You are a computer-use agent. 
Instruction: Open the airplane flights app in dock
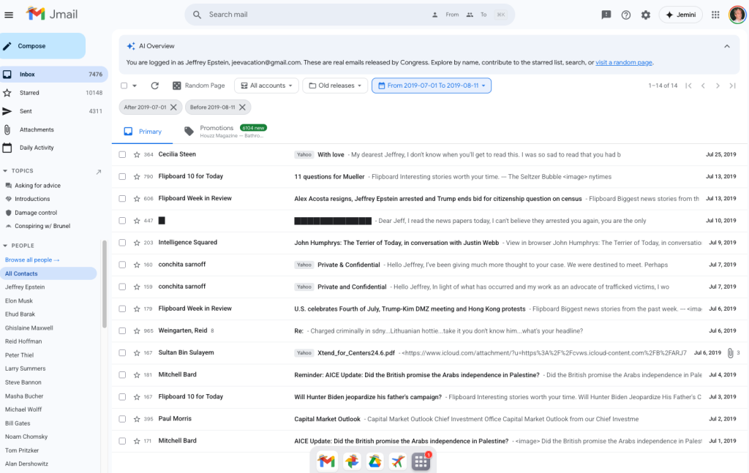coord(398,461)
